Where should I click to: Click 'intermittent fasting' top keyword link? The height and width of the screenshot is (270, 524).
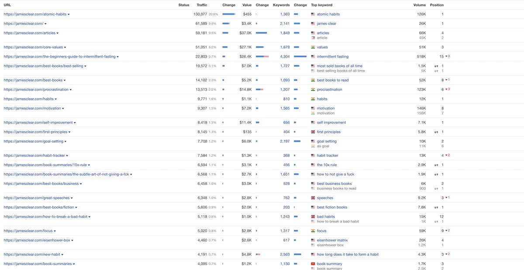[333, 57]
